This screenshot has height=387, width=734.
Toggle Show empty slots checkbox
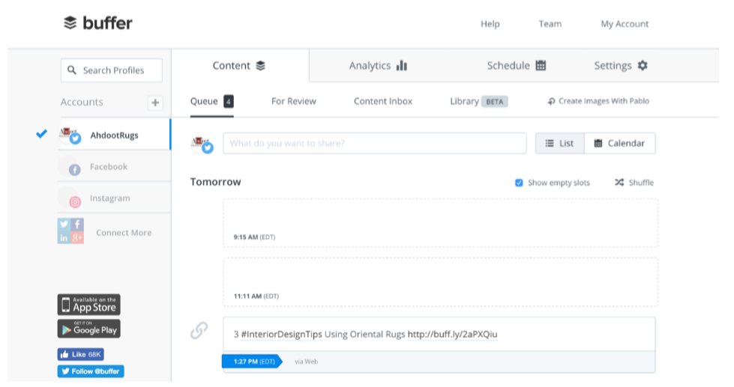519,183
